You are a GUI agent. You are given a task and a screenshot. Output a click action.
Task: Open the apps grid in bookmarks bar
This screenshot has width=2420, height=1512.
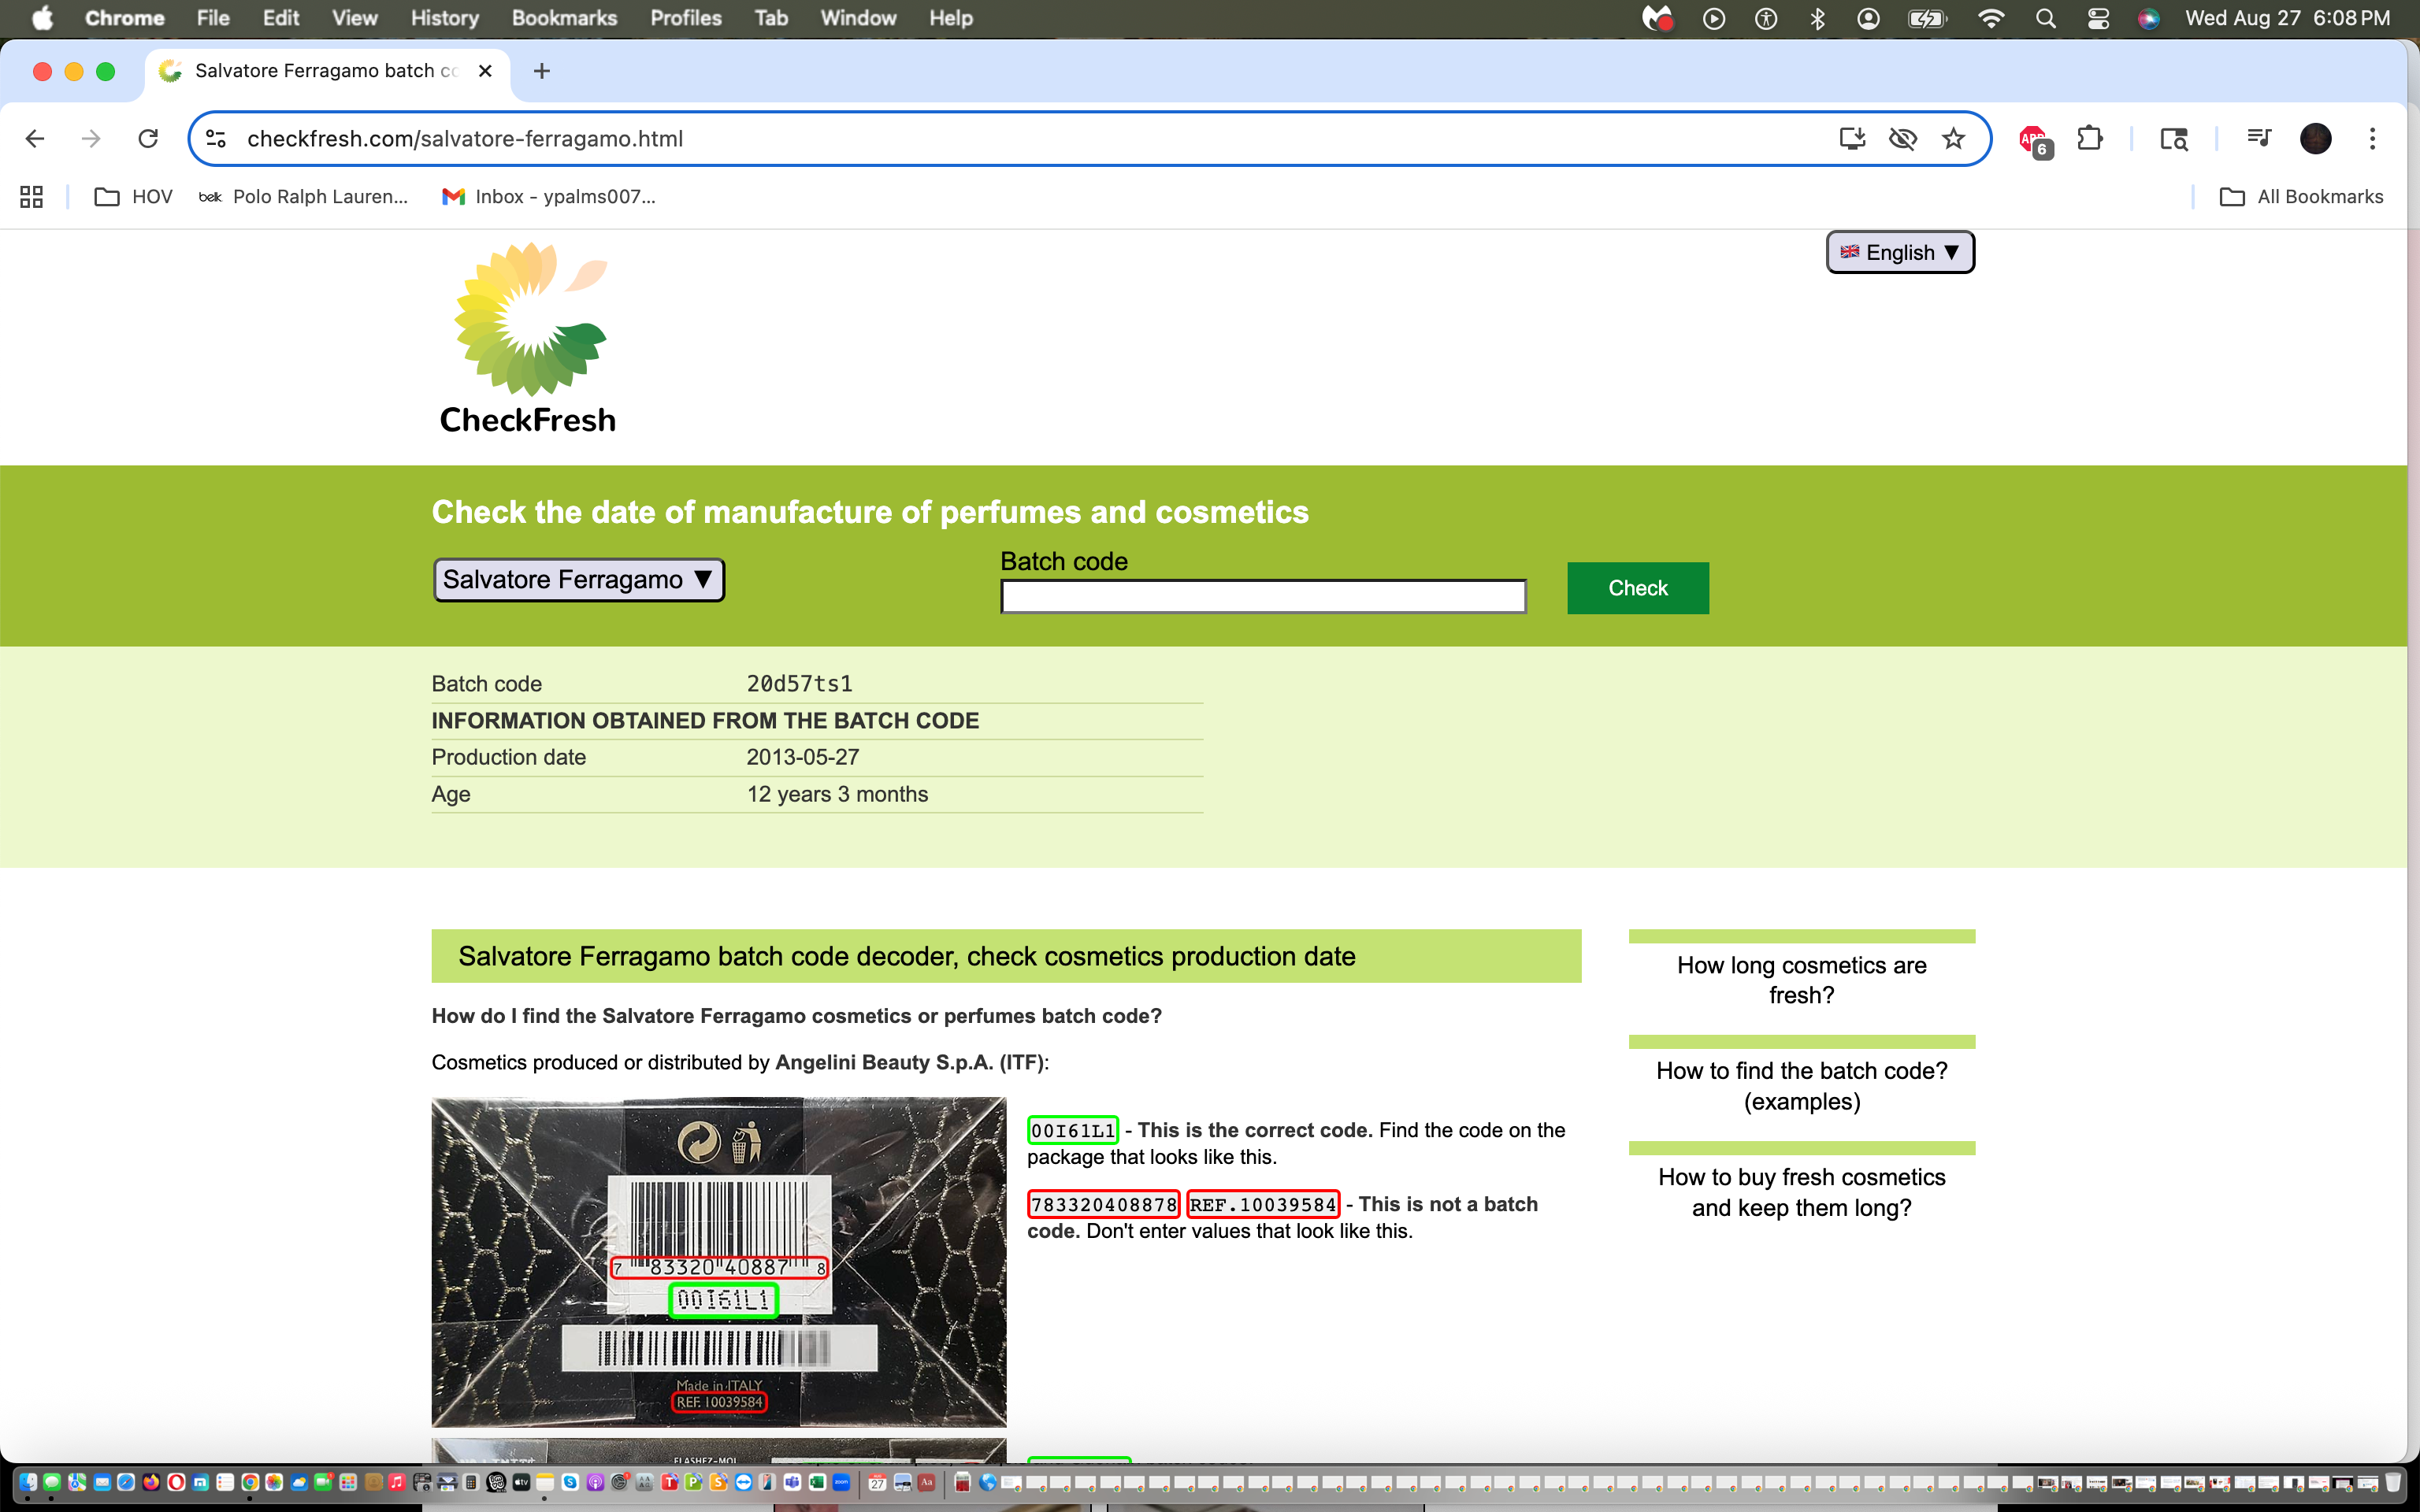[31, 197]
